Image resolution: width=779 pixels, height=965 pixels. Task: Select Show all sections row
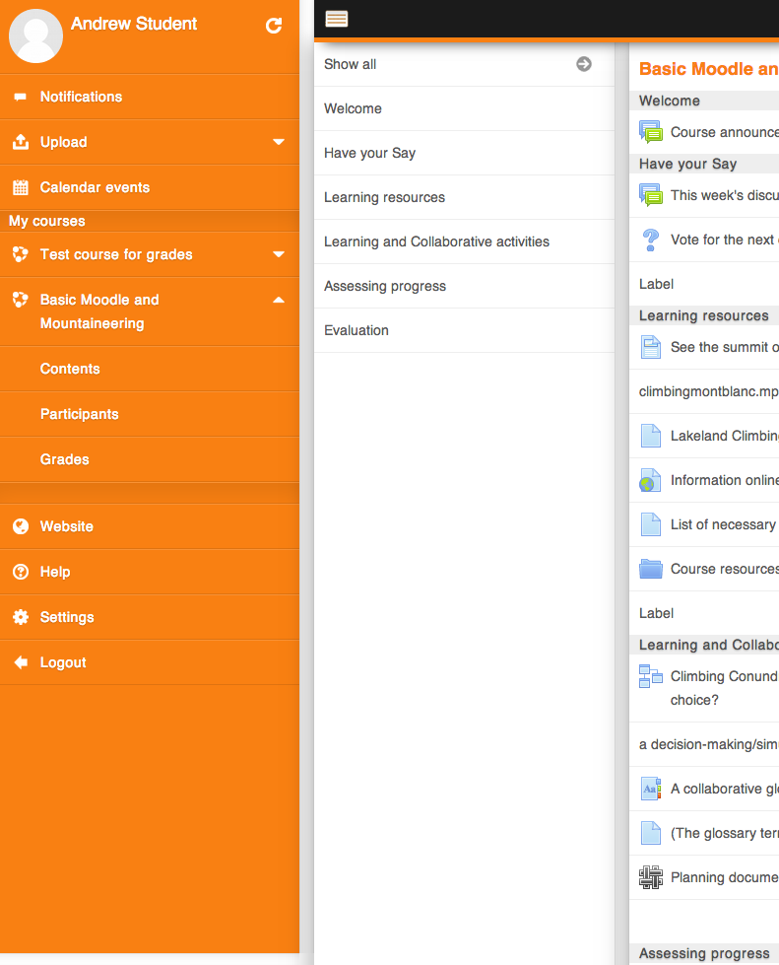pyautogui.click(x=464, y=64)
